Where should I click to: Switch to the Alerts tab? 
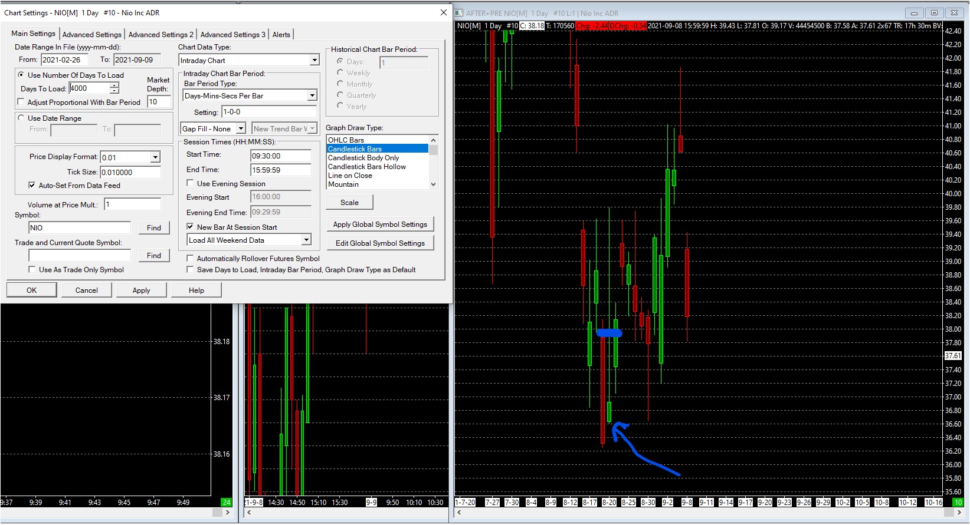pyautogui.click(x=281, y=35)
